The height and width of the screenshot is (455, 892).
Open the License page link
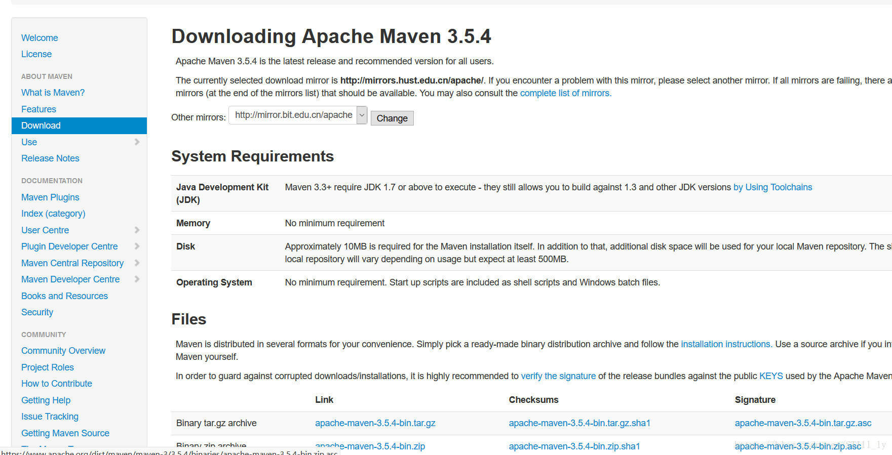click(36, 54)
